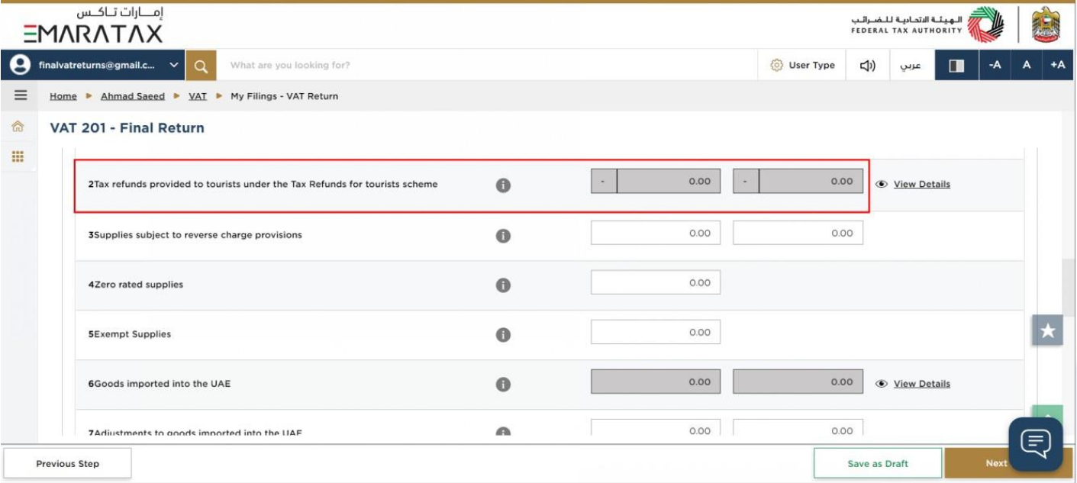
Task: Toggle the high contrast mode icon
Action: (956, 66)
